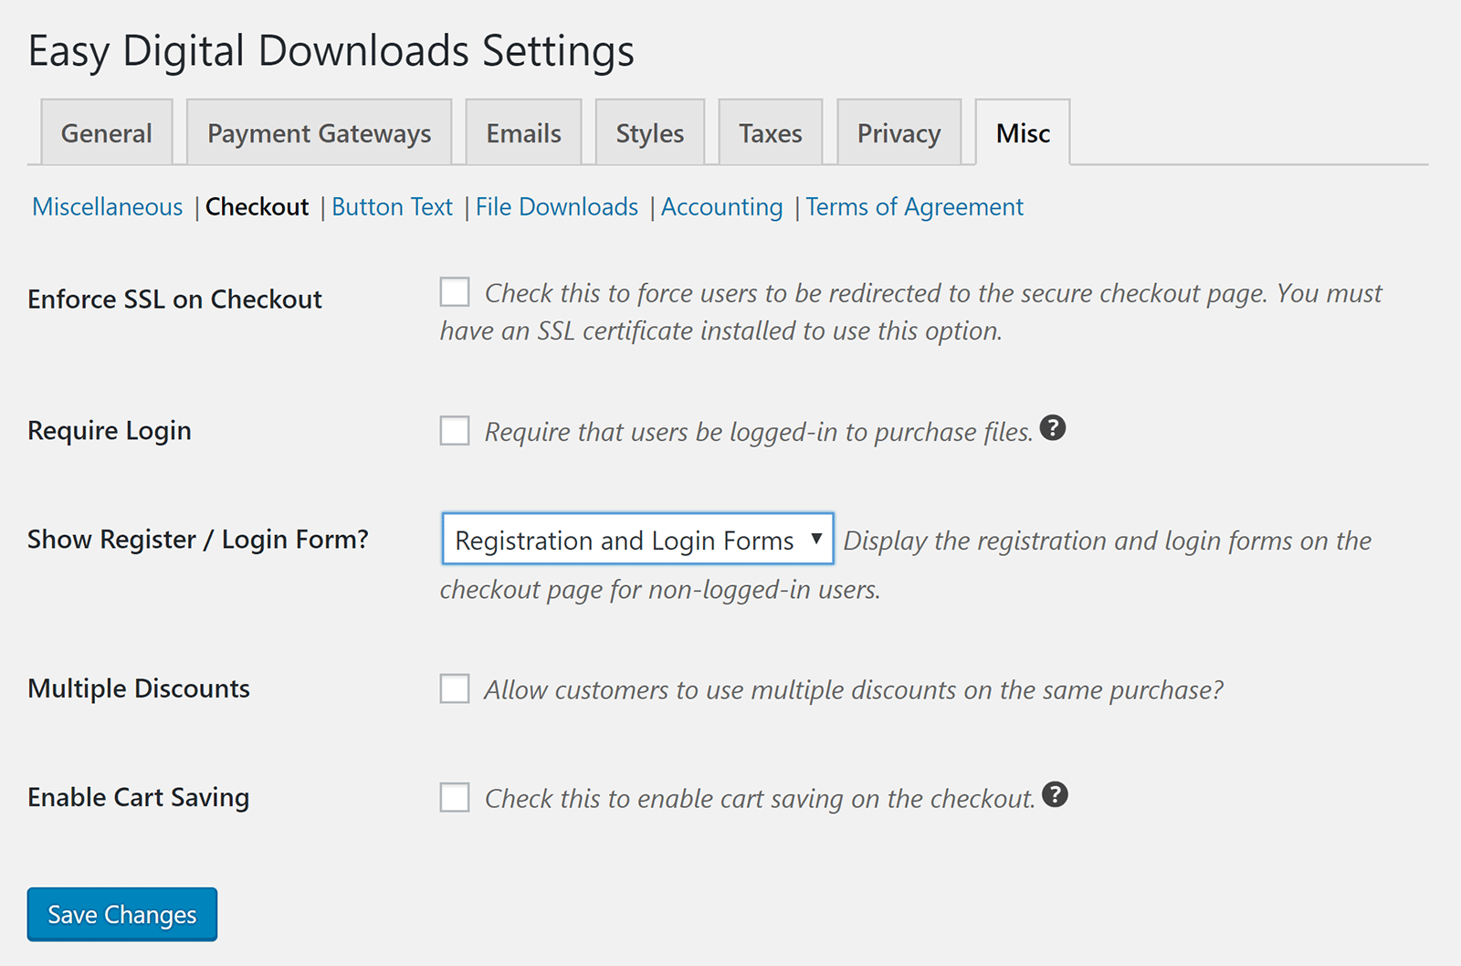Click the 'Display the registration and login forms' description
The height and width of the screenshot is (966, 1461).
(906, 565)
